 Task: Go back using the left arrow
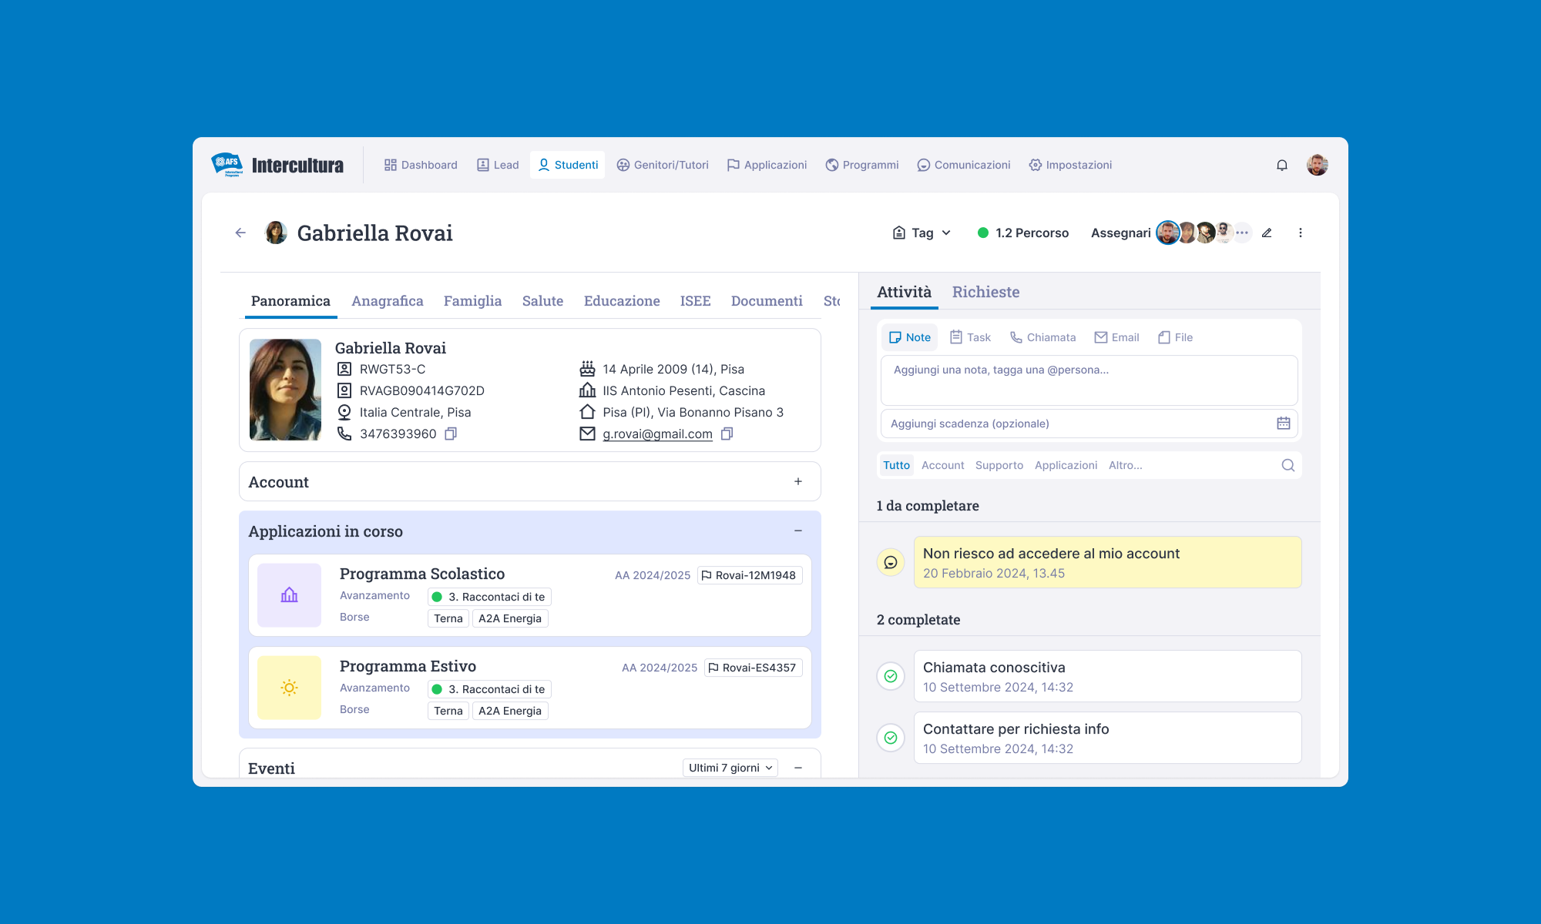(x=240, y=233)
